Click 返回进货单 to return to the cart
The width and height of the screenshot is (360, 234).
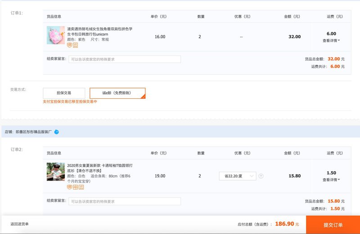(20, 224)
